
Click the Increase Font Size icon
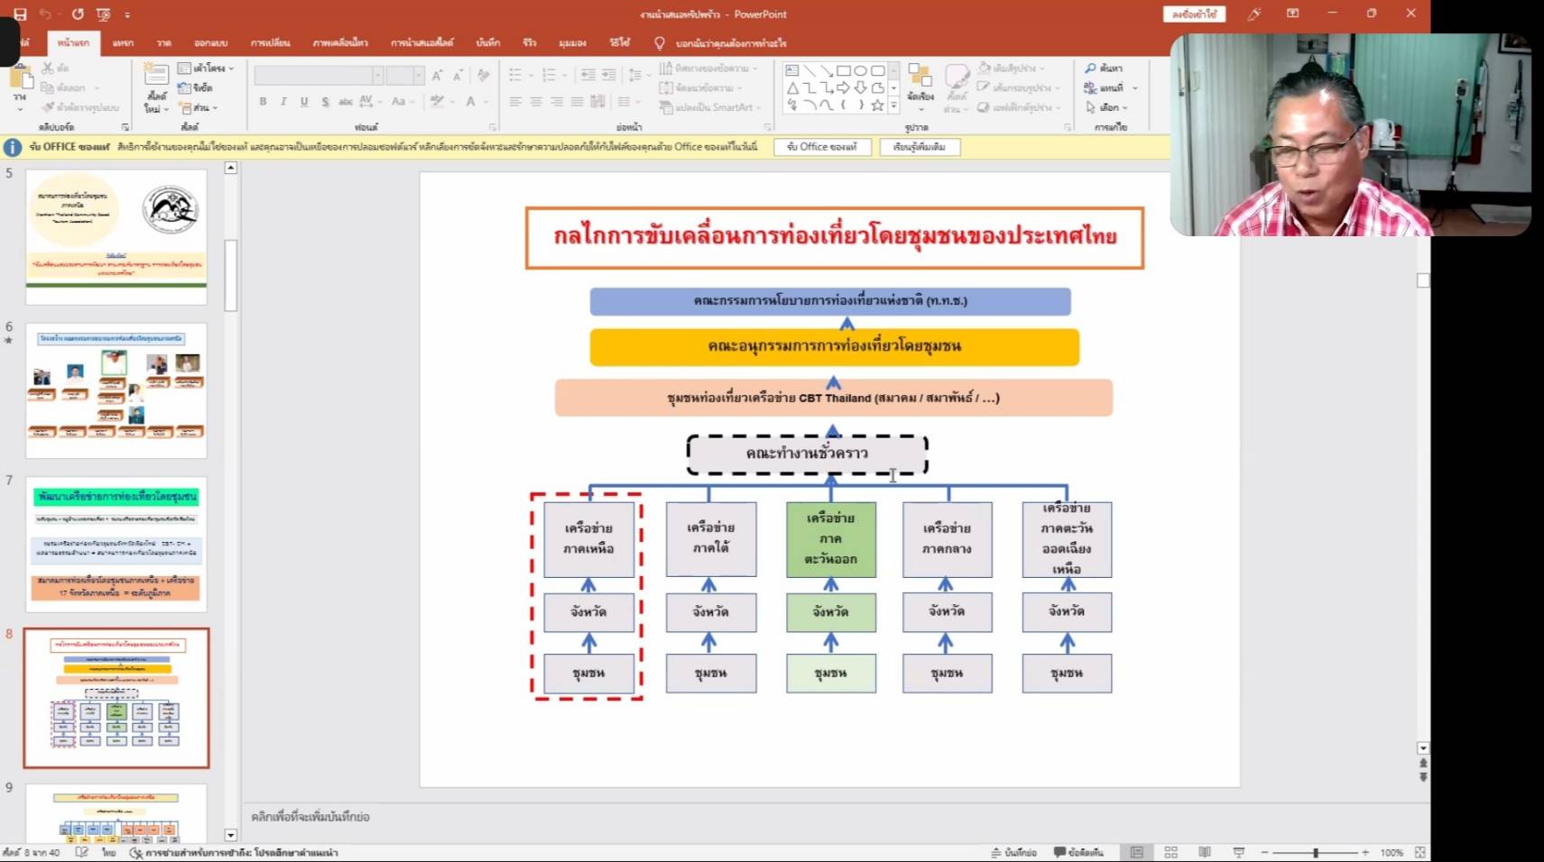click(438, 76)
